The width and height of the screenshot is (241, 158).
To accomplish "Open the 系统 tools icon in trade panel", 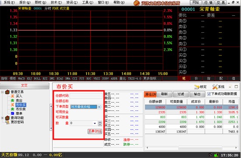I will tap(215, 87).
